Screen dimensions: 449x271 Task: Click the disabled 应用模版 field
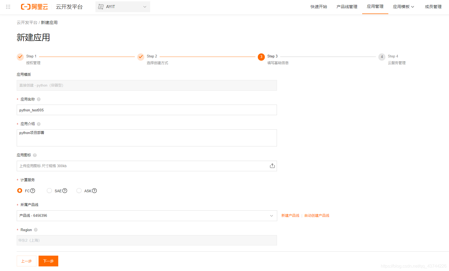coord(147,85)
